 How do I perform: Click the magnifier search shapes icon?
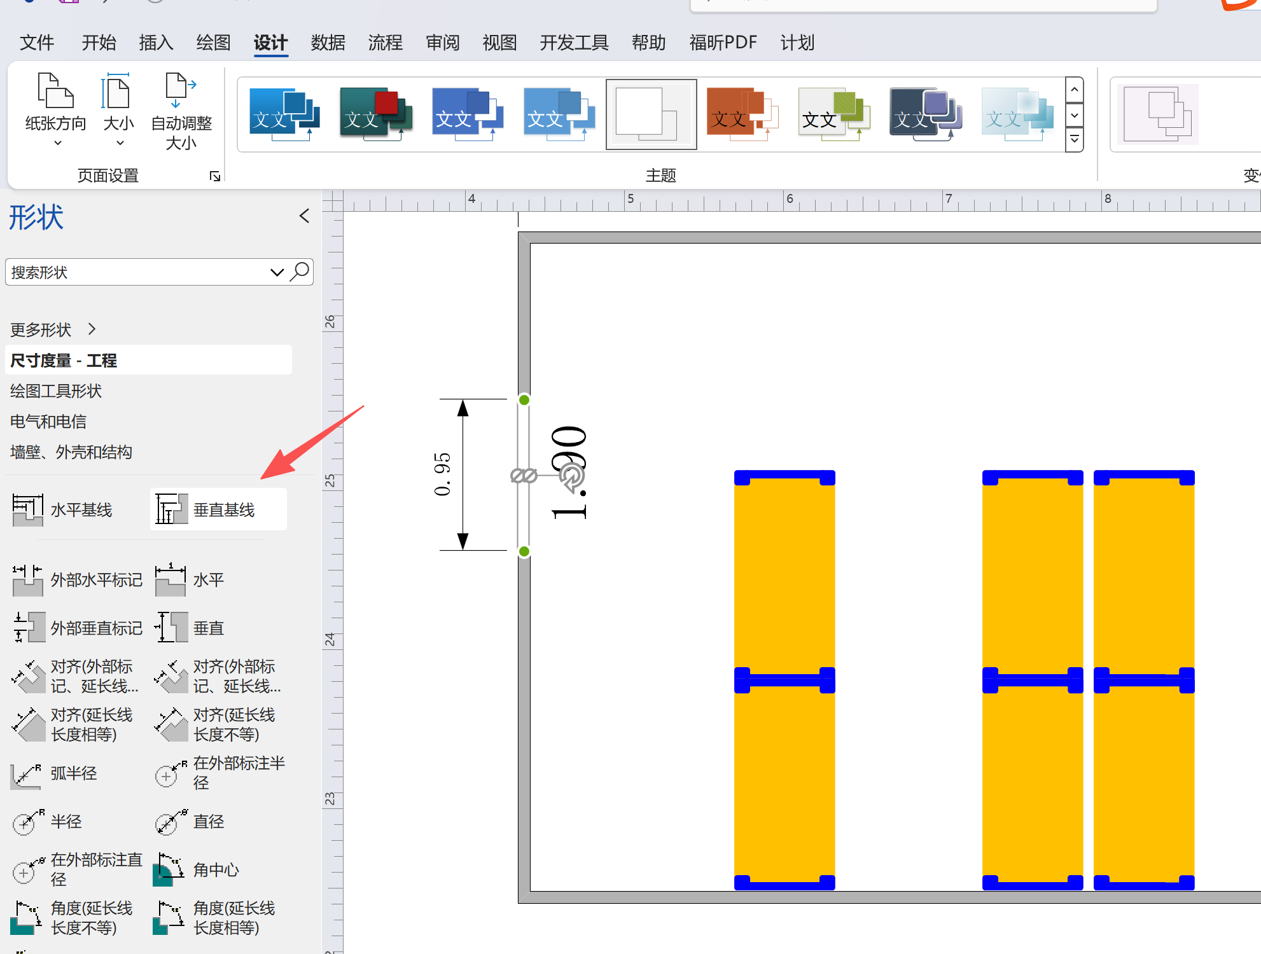click(300, 272)
